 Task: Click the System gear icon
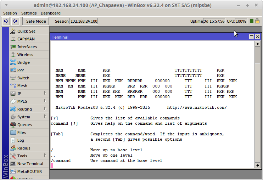pyautogui.click(x=13, y=117)
